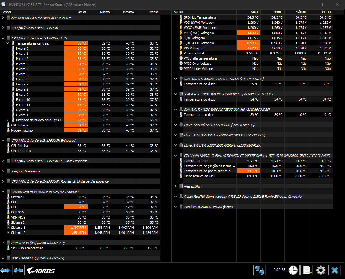Collapse the Drive: WDC WD10EZEX-00BN5A0 group
The width and height of the screenshot is (345, 279).
coord(176,135)
